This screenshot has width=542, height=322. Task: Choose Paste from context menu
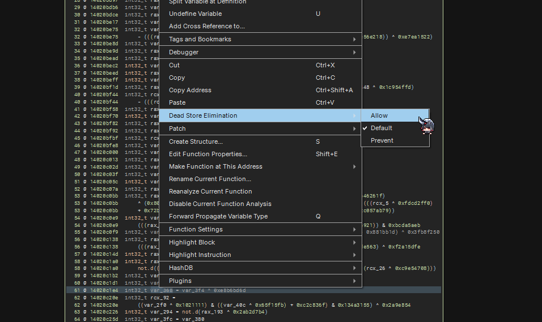[177, 102]
